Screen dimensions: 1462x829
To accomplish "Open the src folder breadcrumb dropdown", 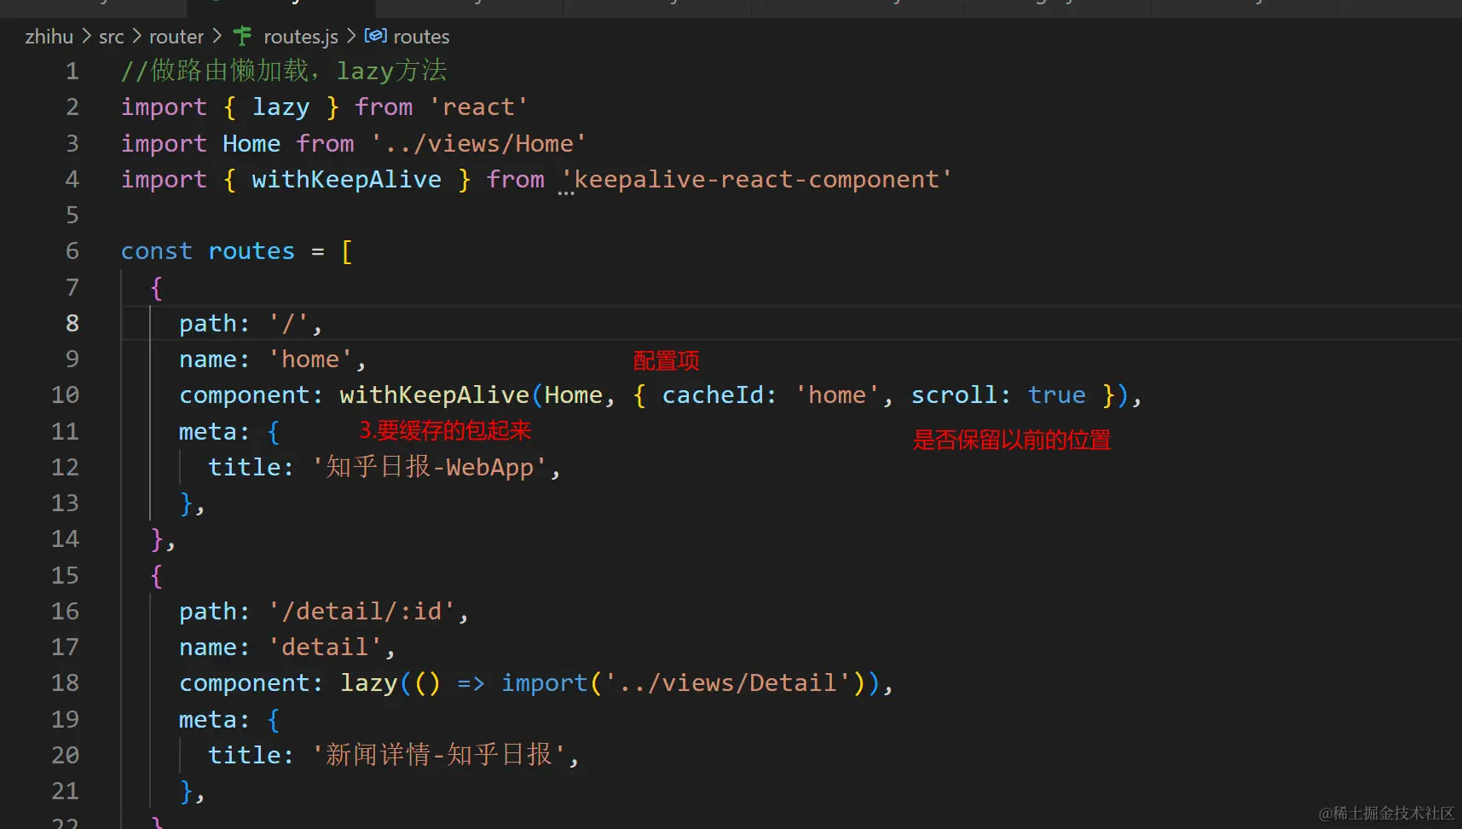I will (x=112, y=37).
